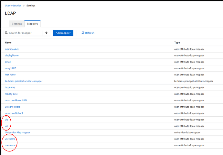Click the magnifier icon in mapper search
This screenshot has height=155, width=223.
click(x=6, y=33)
